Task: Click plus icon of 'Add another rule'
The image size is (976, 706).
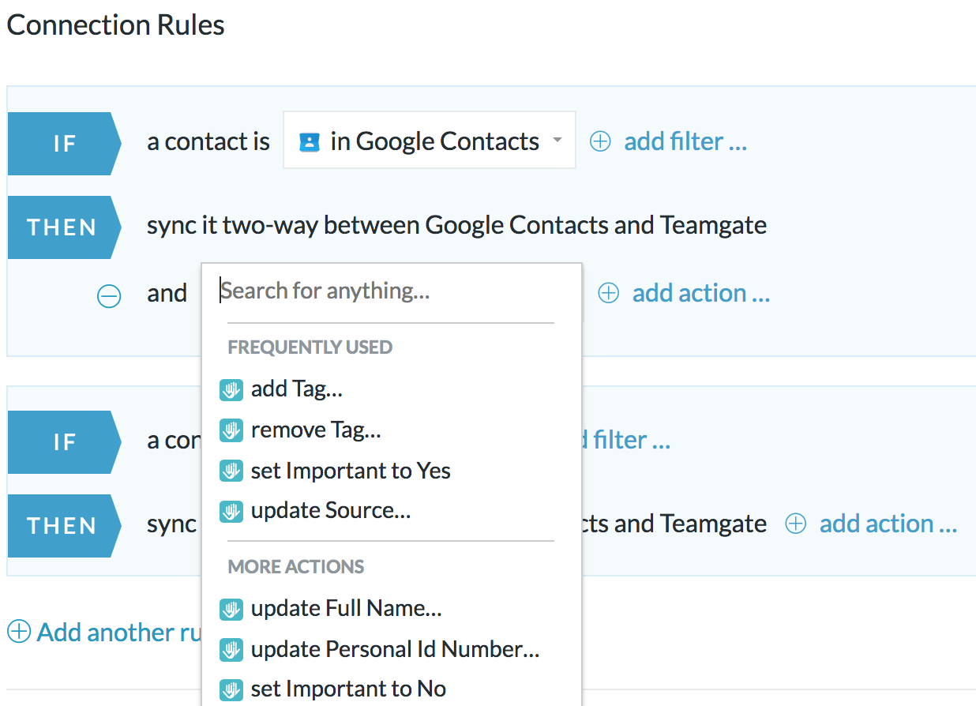Action: click(19, 631)
